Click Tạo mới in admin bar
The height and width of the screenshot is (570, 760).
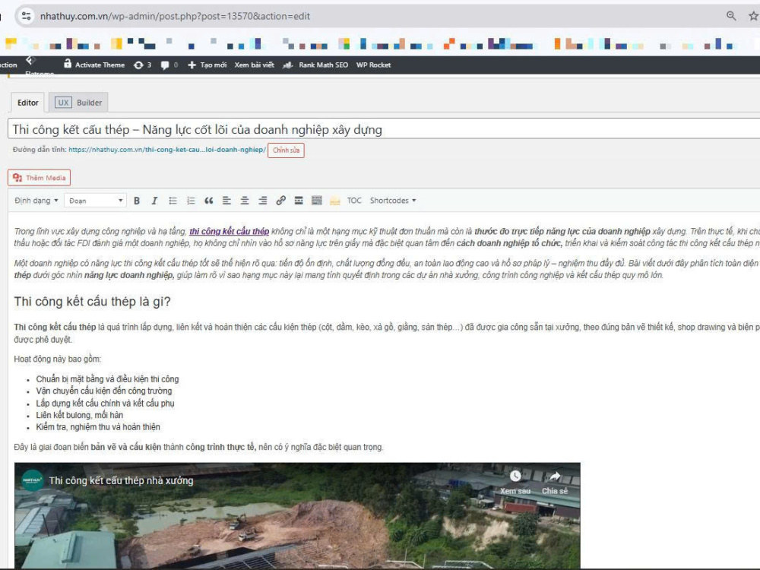coord(207,65)
